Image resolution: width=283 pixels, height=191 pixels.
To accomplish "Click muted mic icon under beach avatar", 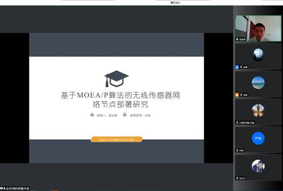I will coord(241,95).
